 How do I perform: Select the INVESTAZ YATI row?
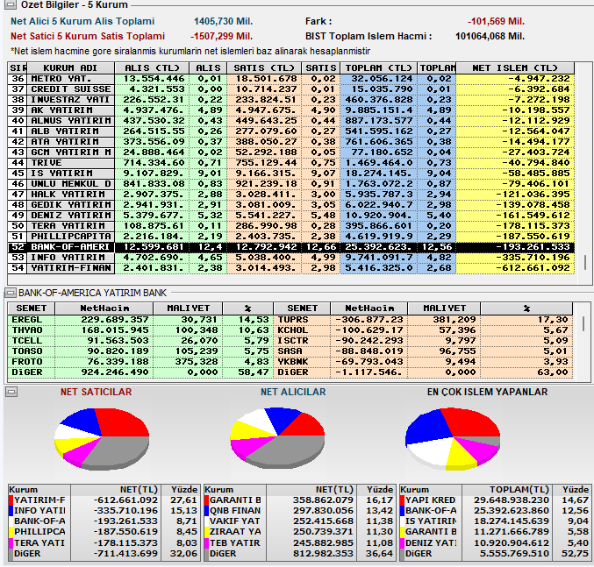[x=291, y=100]
